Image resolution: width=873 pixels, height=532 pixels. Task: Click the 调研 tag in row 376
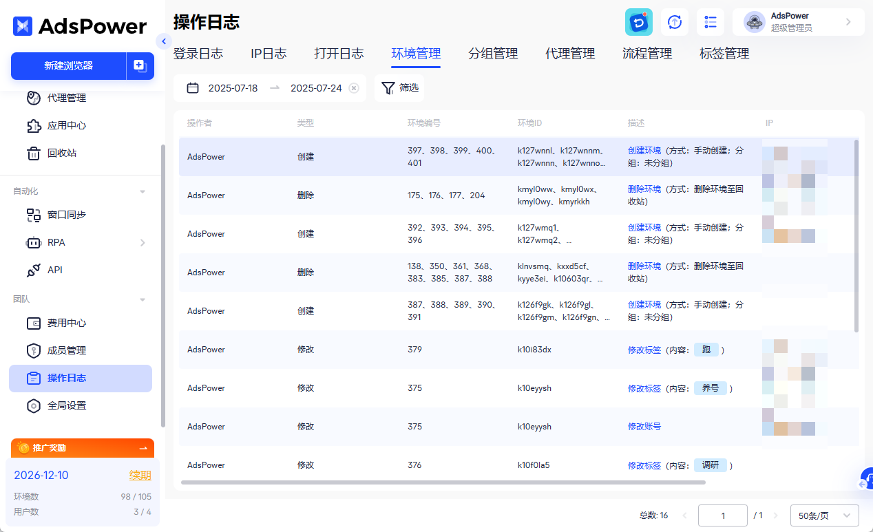711,465
